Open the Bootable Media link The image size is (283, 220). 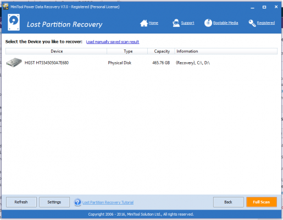225,23
